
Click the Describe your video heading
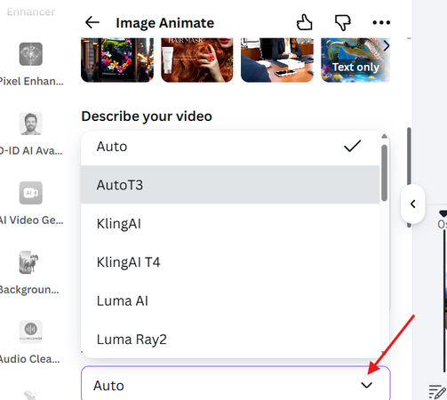(147, 116)
